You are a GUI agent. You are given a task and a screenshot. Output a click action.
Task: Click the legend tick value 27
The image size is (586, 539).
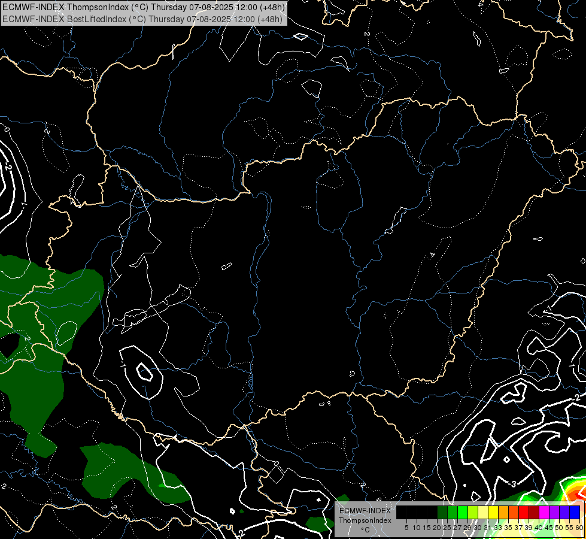pyautogui.click(x=457, y=528)
